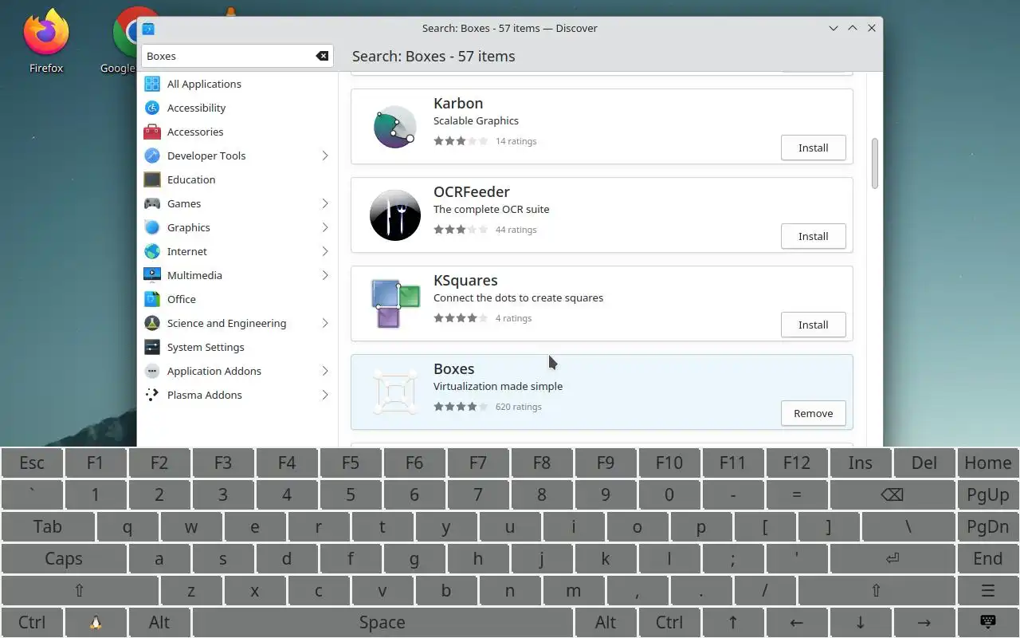Screen dimensions: 1020x638
Task: Install the KSquares application
Action: click(814, 325)
